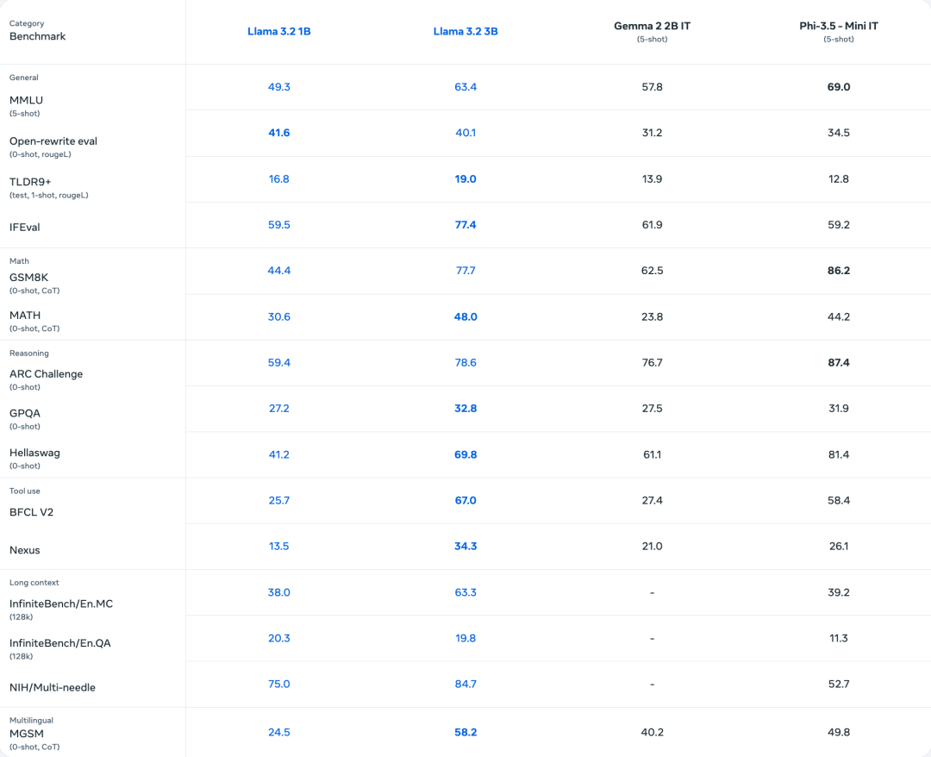Click the 49.3 MMLU score for Llama 1B
Screen dimensions: 931x757
tap(279, 87)
